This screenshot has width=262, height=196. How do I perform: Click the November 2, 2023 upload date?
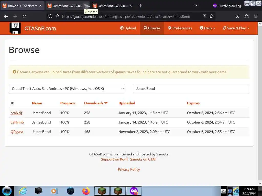[x=144, y=132]
